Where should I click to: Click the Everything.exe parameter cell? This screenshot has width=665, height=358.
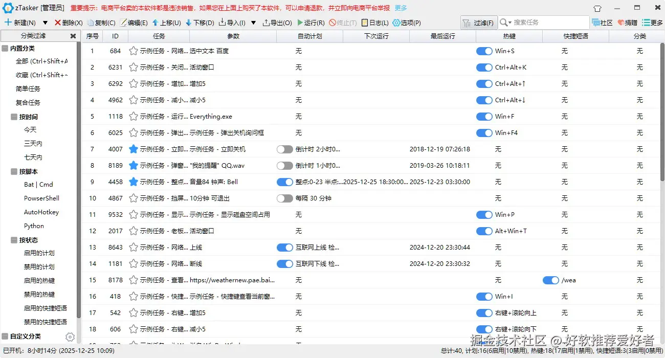211,117
